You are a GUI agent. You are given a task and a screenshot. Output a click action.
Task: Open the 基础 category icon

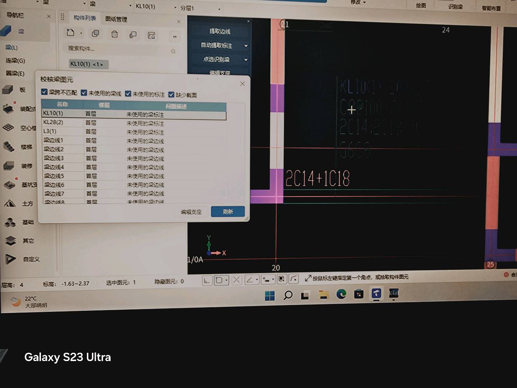tap(10, 222)
